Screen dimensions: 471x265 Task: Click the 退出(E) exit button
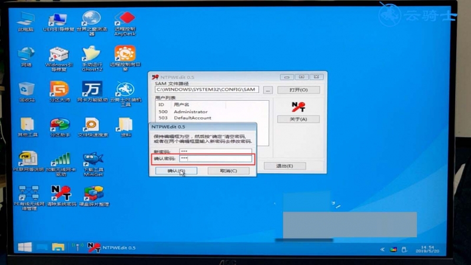pyautogui.click(x=285, y=165)
